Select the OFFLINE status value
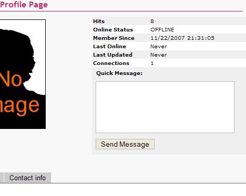Screen dimensions: 246x196 (x=162, y=30)
